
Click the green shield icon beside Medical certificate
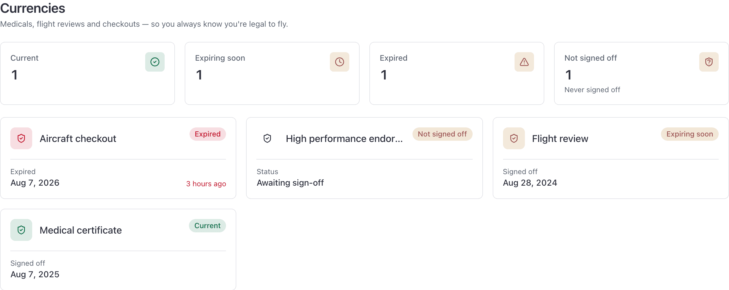click(x=21, y=230)
